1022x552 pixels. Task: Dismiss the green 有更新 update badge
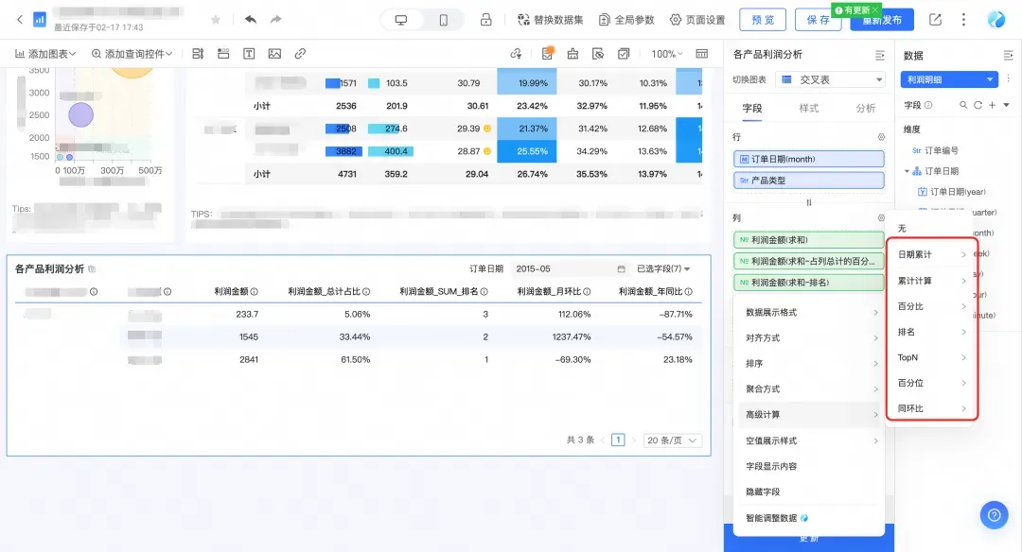pyautogui.click(x=876, y=9)
